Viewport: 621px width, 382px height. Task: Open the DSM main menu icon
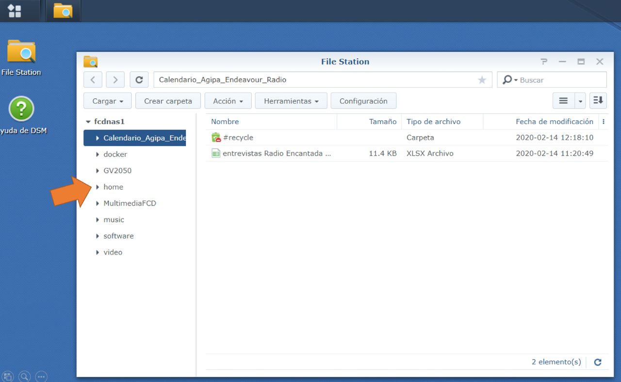point(15,11)
